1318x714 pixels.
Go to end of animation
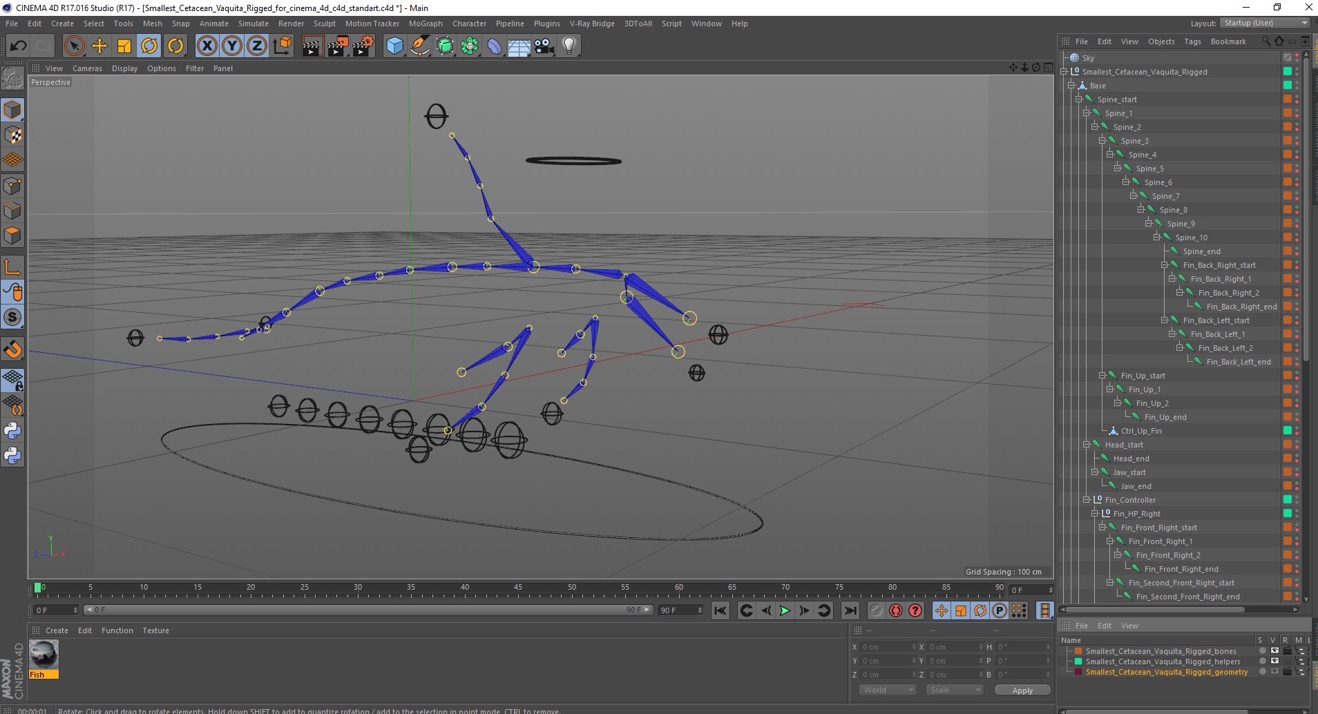[x=850, y=610]
